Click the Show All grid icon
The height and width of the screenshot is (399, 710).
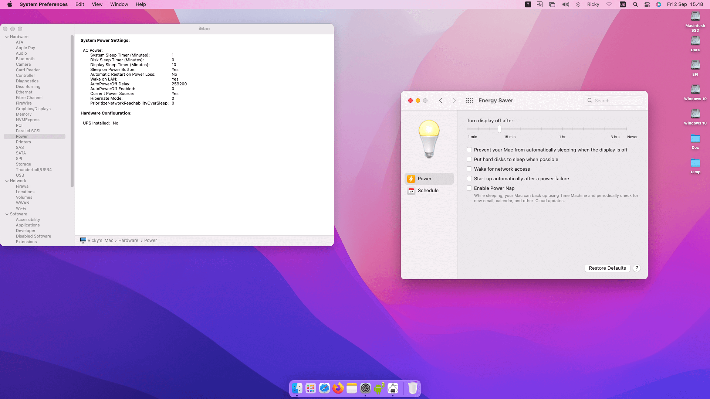(469, 100)
